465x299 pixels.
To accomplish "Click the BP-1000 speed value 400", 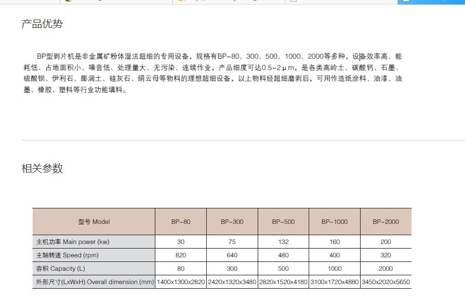I will [334, 255].
